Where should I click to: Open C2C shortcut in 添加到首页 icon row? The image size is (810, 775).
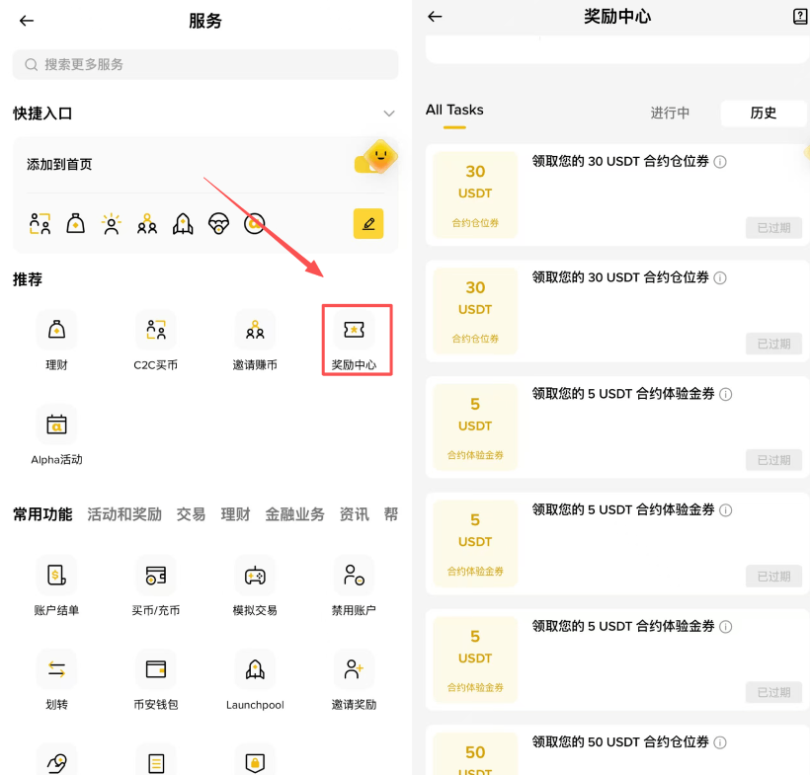(40, 223)
